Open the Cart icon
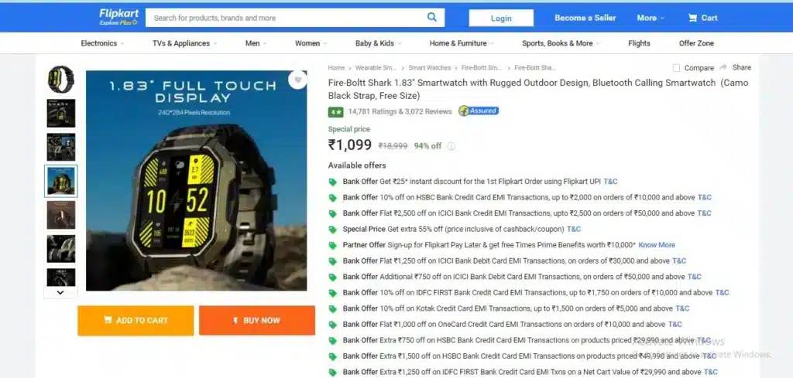Screen dimensions: 793x378 point(692,18)
